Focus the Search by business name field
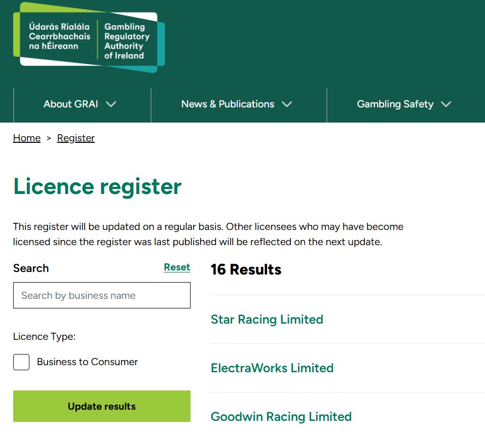The height and width of the screenshot is (432, 485). coord(102,295)
